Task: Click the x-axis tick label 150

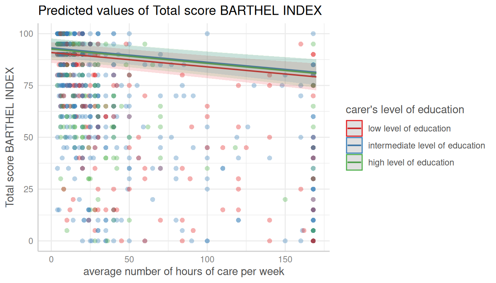Action: click(x=285, y=259)
